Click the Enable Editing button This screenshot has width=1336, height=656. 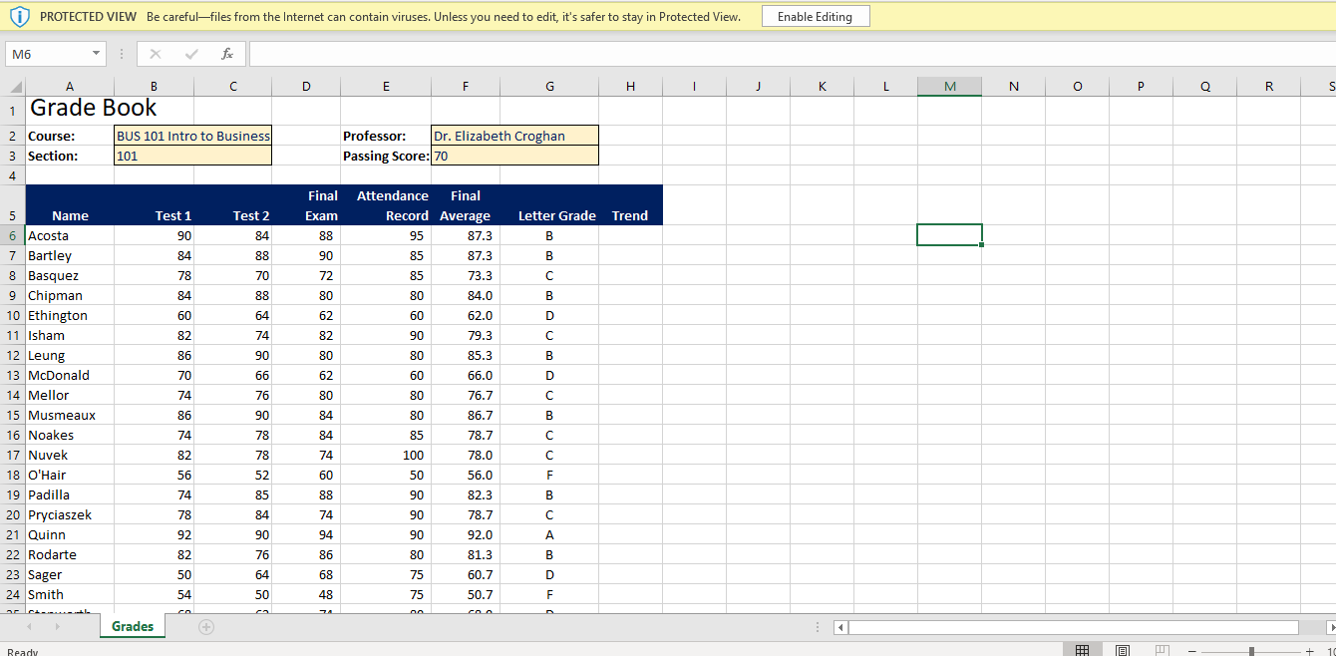click(816, 16)
